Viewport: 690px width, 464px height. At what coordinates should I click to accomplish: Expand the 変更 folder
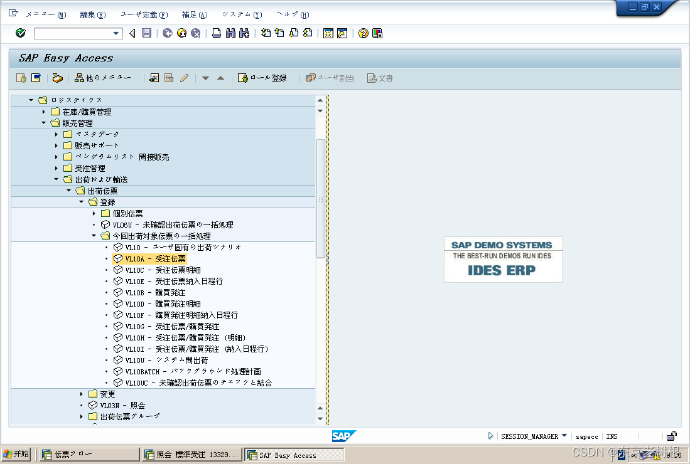click(82, 394)
